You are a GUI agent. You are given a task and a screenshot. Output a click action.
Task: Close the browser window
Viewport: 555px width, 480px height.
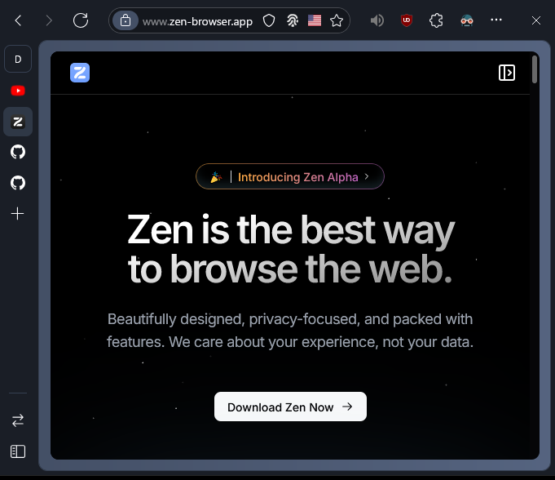(536, 20)
